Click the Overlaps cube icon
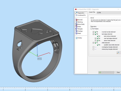 (76, 31)
